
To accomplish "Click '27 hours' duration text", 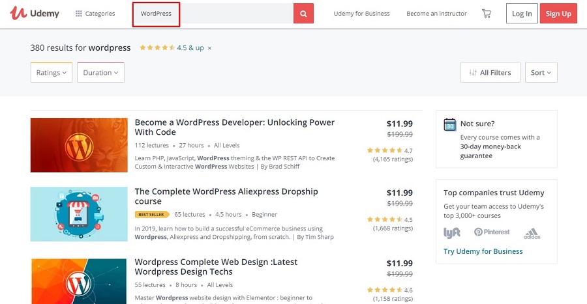I will pyautogui.click(x=191, y=145).
